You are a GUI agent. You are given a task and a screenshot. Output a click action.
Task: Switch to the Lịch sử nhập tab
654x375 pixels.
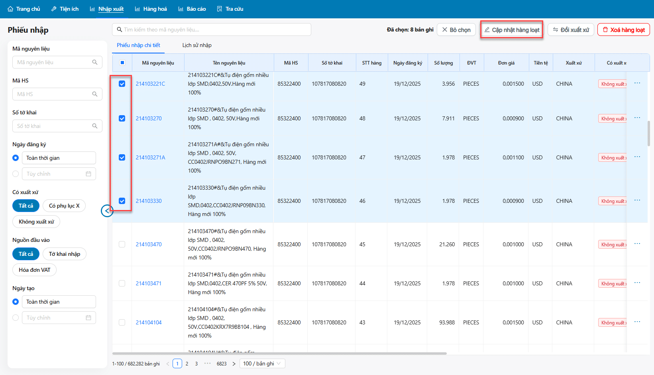197,45
